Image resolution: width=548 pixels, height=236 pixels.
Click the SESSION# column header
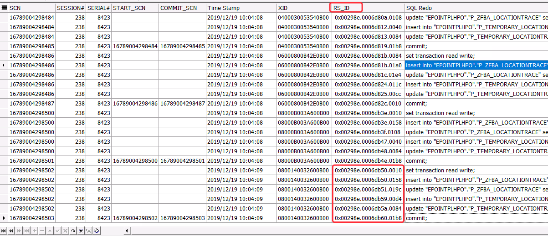(x=70, y=8)
